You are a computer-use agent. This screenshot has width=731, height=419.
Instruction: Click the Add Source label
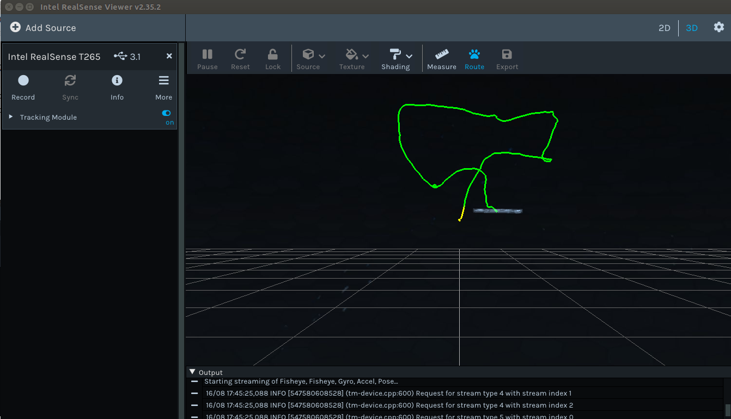coord(51,28)
